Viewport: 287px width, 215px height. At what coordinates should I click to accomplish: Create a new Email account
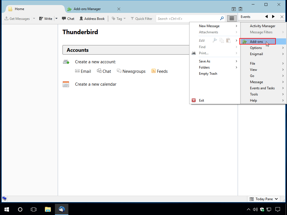click(x=83, y=71)
